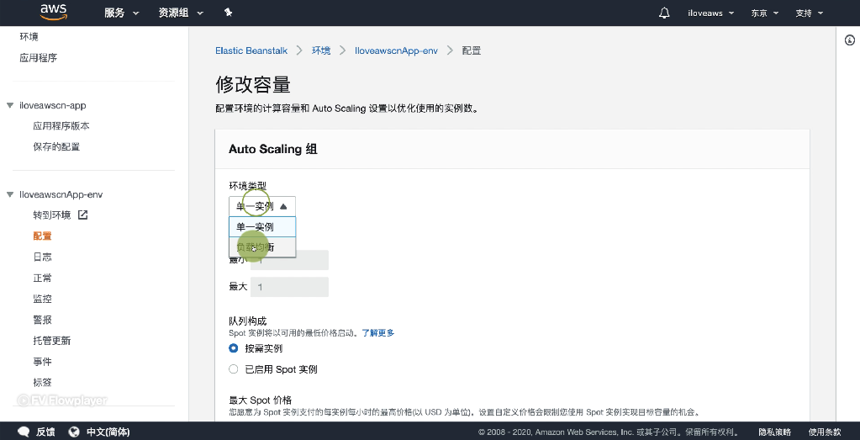Open notifications bell icon
This screenshot has width=860, height=440.
[664, 13]
